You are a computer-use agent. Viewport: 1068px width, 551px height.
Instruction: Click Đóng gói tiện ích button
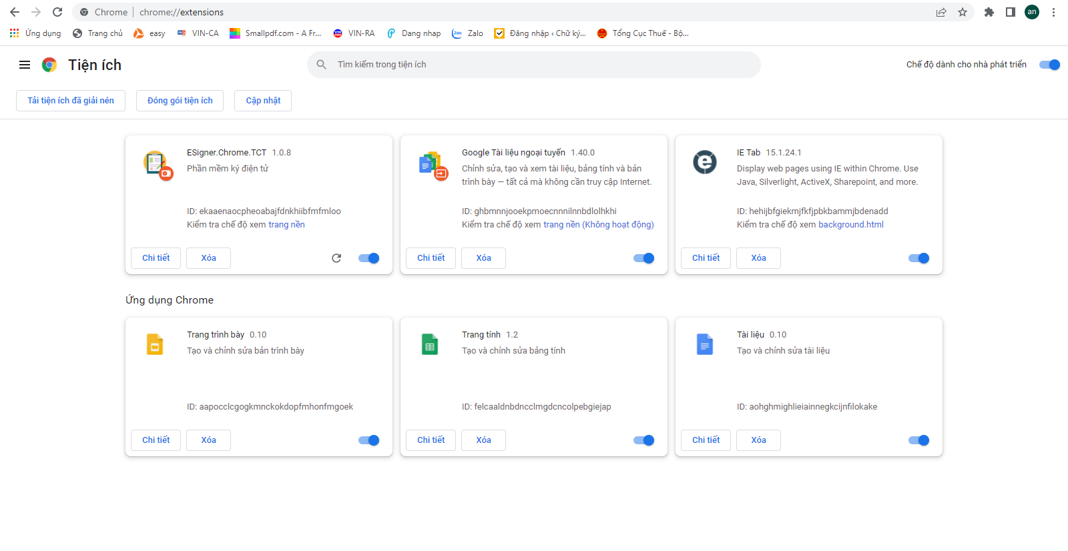(x=180, y=101)
